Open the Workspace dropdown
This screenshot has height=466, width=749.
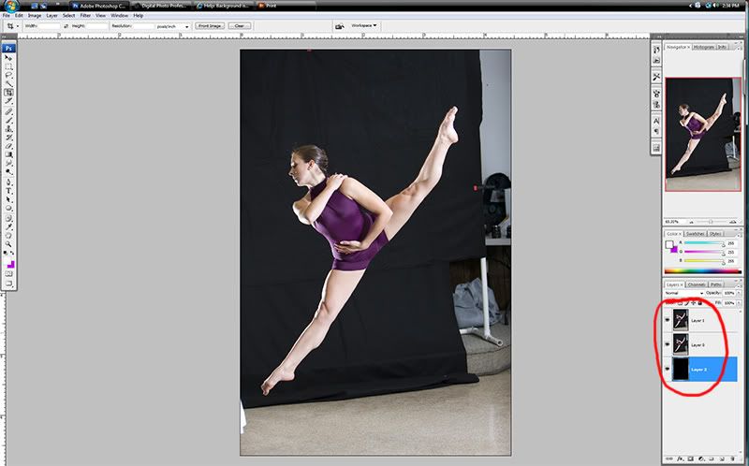tap(364, 25)
